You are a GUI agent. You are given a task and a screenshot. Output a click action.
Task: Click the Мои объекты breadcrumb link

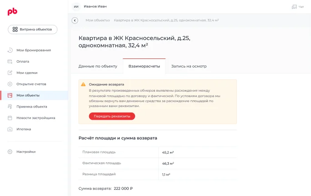point(98,20)
